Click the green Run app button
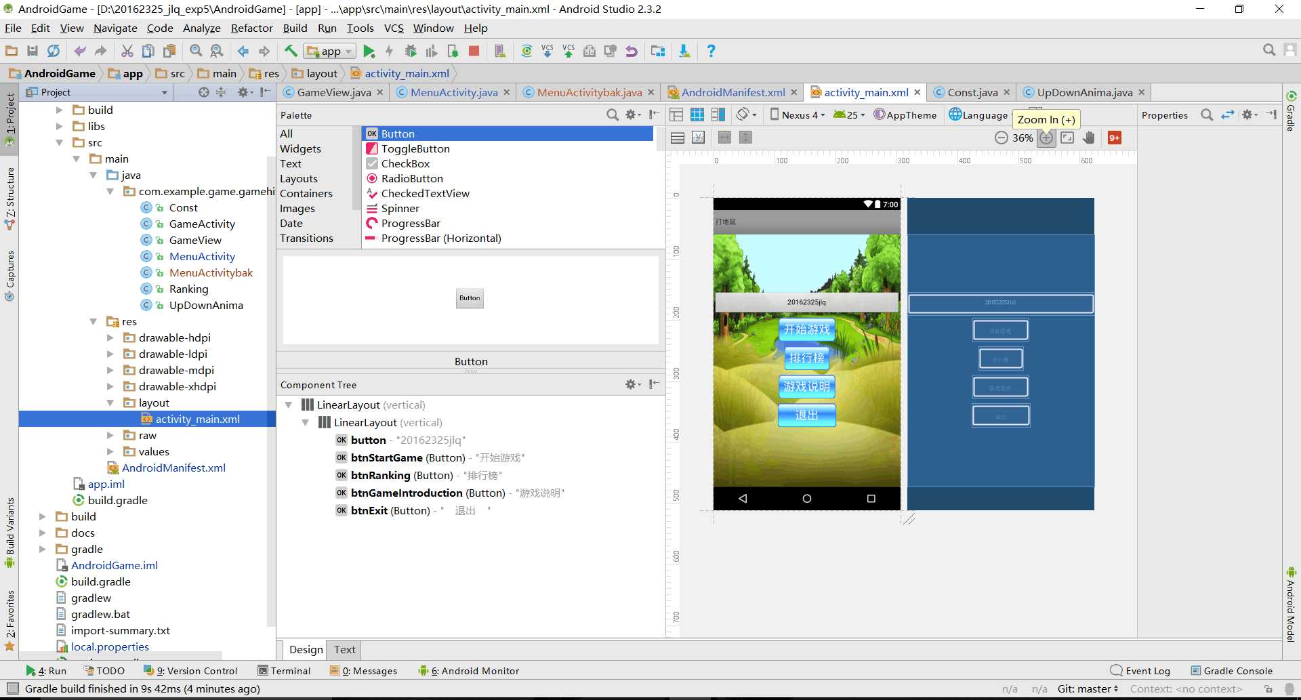1301x700 pixels. (x=369, y=51)
